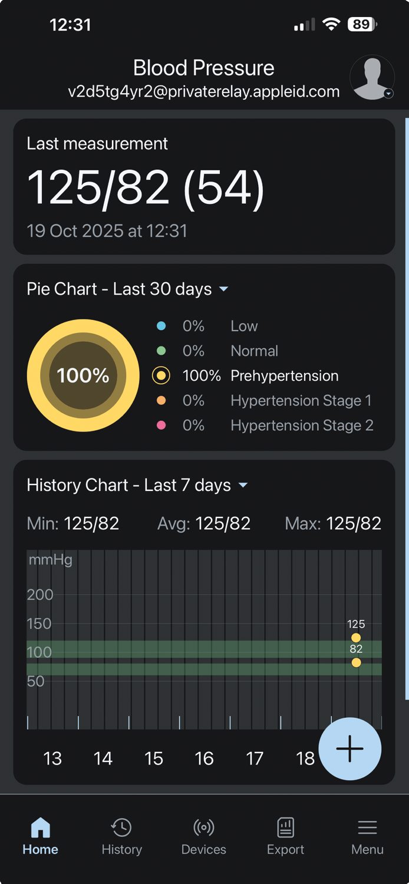
Task: Tap the 100% donut pie chart
Action: pos(83,375)
